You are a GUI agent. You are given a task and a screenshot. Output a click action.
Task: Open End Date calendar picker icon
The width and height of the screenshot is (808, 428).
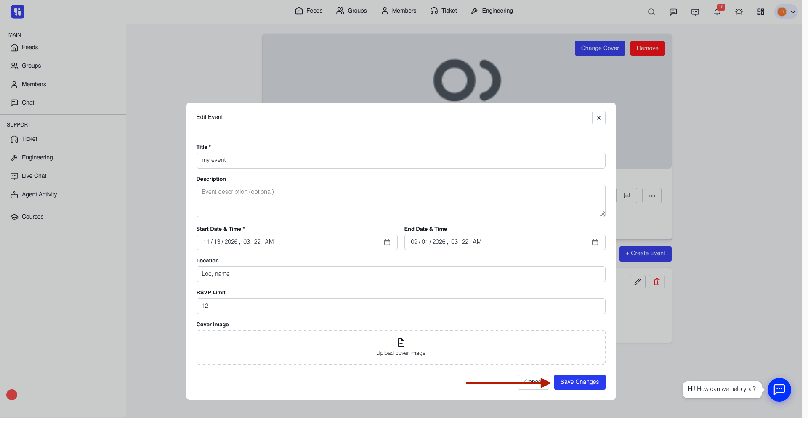click(x=595, y=242)
